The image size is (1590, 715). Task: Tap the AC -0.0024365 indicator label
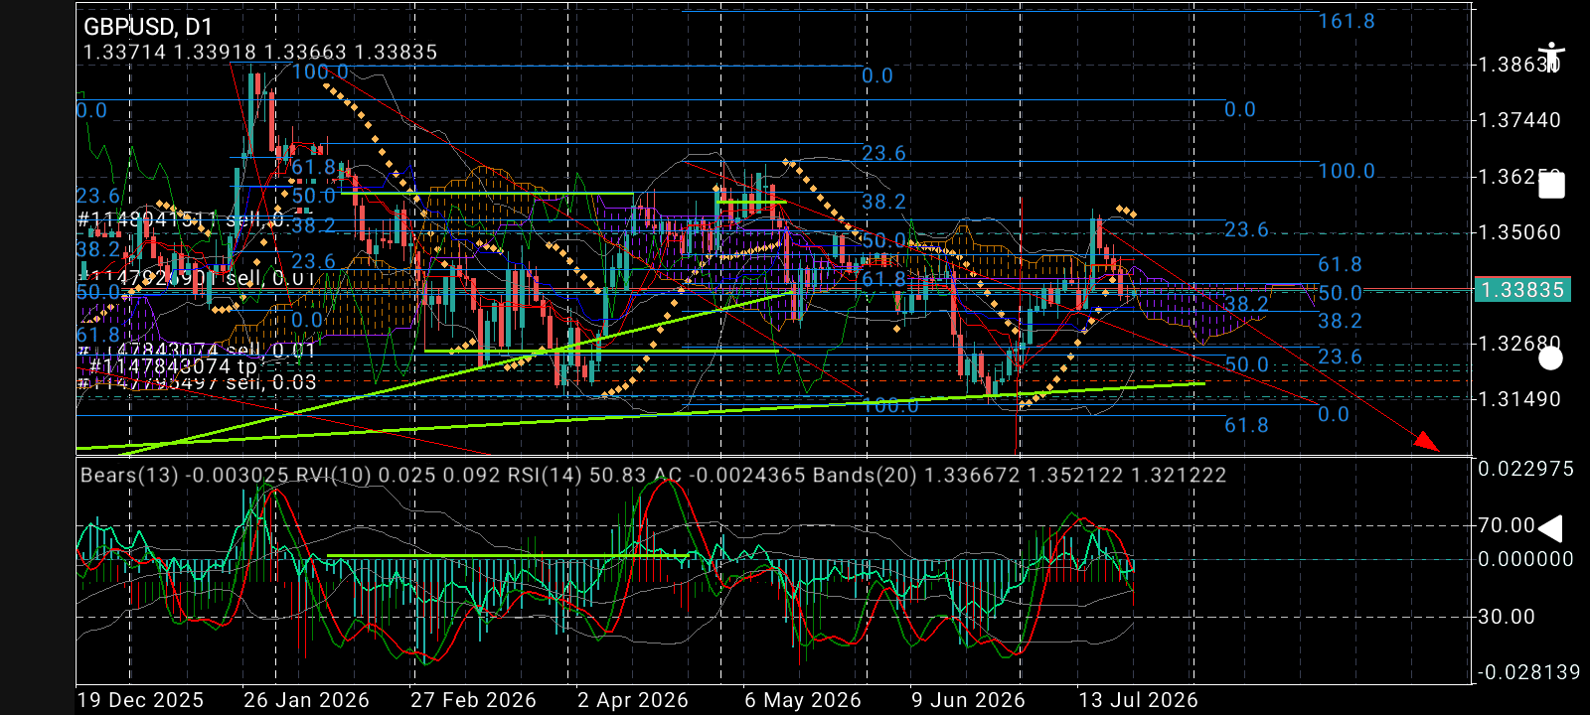point(730,475)
